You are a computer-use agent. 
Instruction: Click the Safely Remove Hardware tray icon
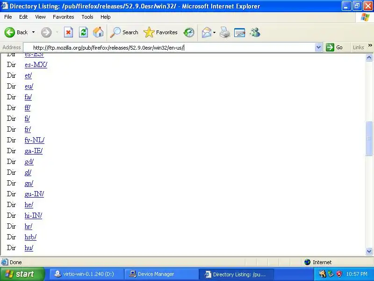[331, 274]
